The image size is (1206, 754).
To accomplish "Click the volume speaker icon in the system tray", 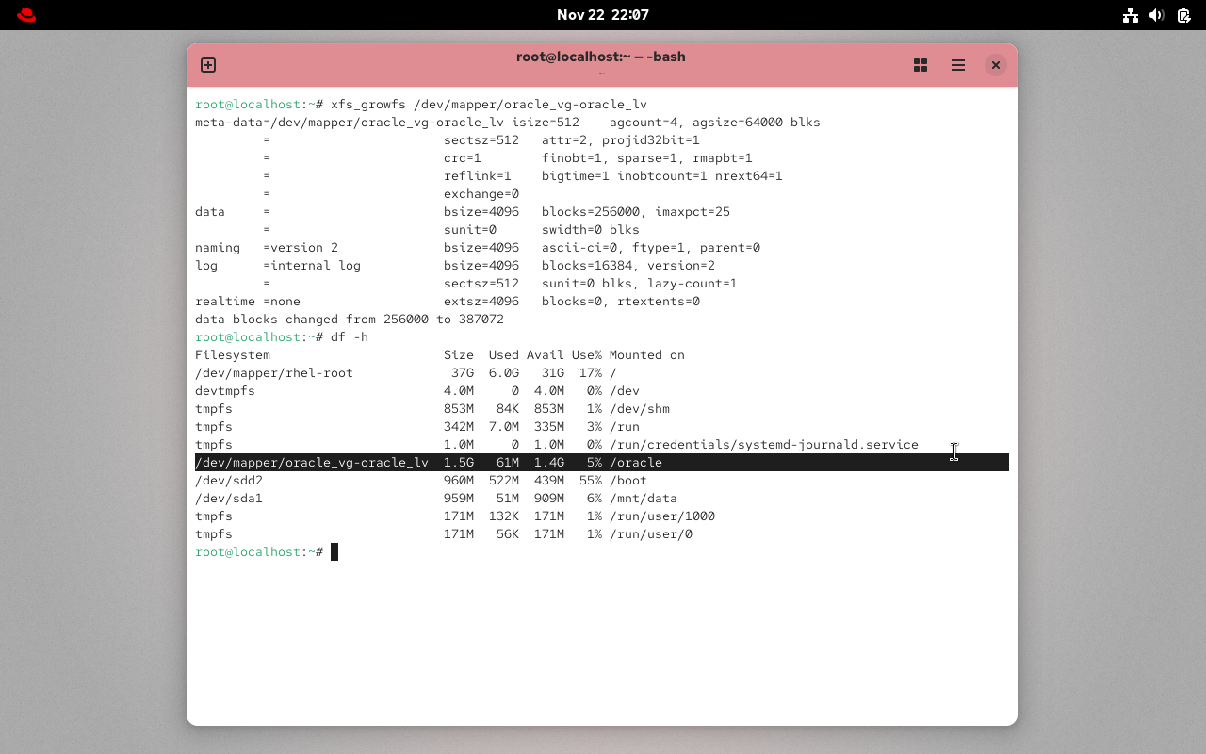I will pos(1156,15).
